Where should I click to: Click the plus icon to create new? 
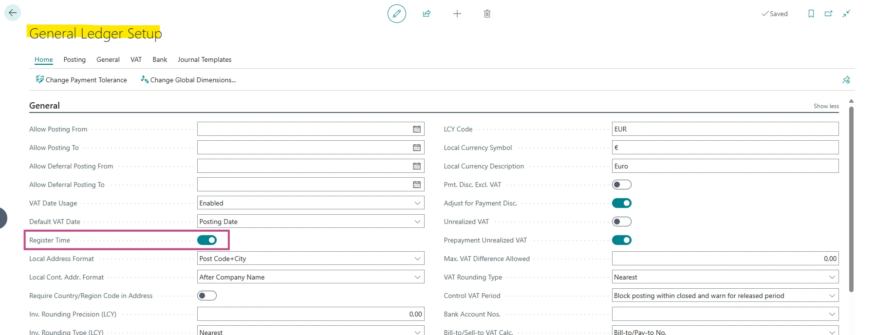click(457, 14)
